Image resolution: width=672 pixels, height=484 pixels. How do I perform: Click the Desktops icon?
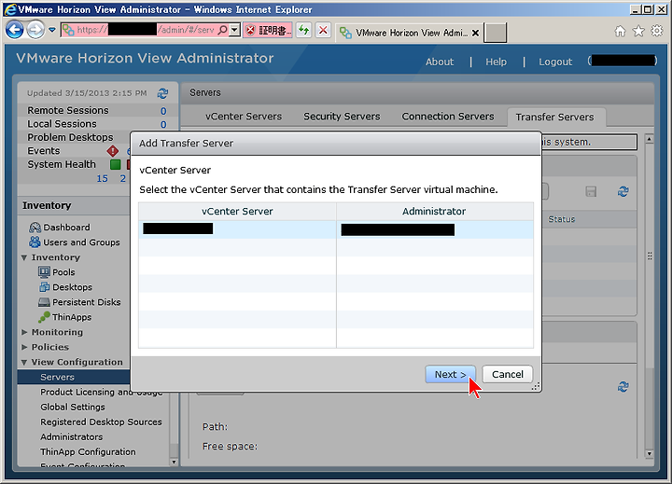pyautogui.click(x=44, y=287)
